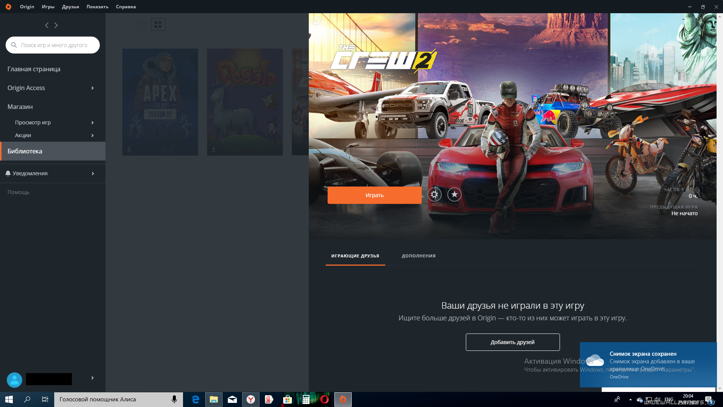Screen dimensions: 723x407
Task: Open Магазин in sidebar
Action: [20, 107]
